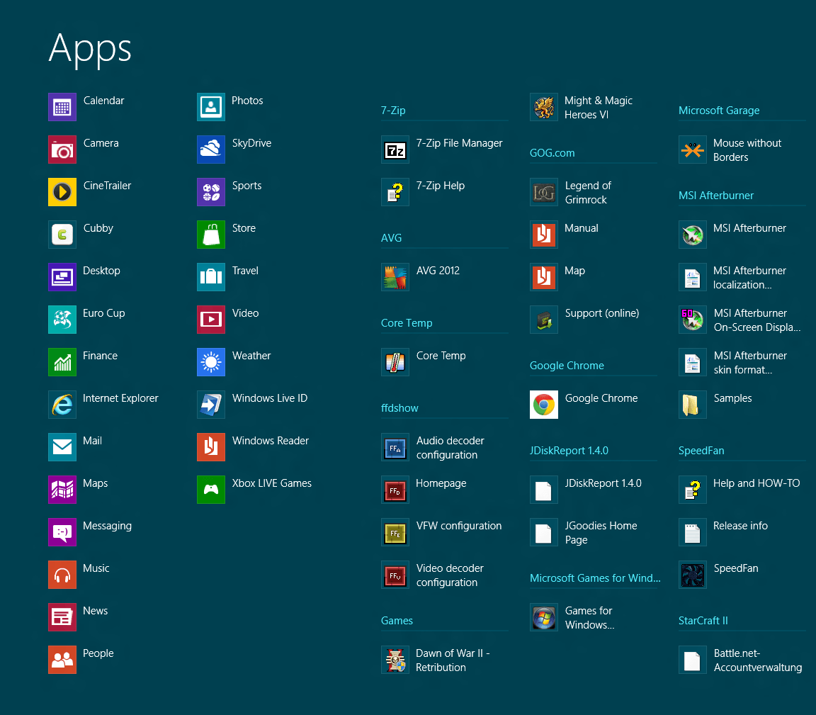Open the Windows Reader icon
The image size is (816, 715).
point(211,447)
